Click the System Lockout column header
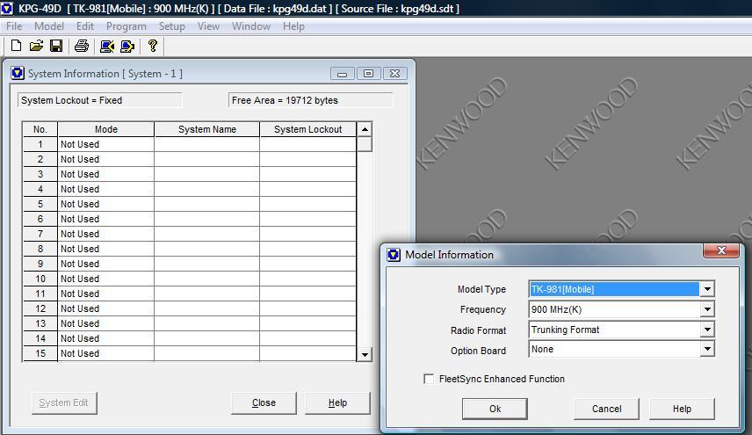Screen dimensions: 752x435 point(307,129)
